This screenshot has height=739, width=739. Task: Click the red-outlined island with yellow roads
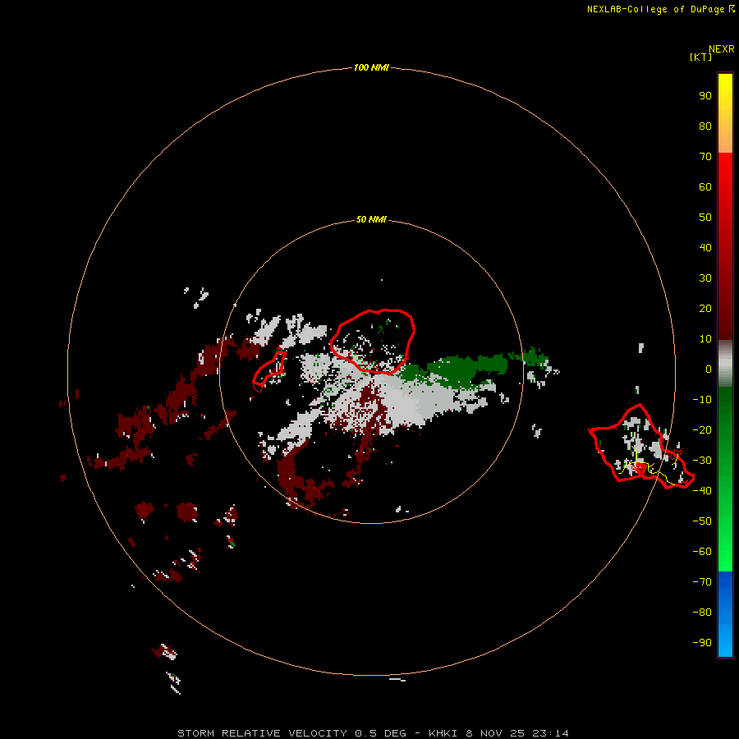641,447
